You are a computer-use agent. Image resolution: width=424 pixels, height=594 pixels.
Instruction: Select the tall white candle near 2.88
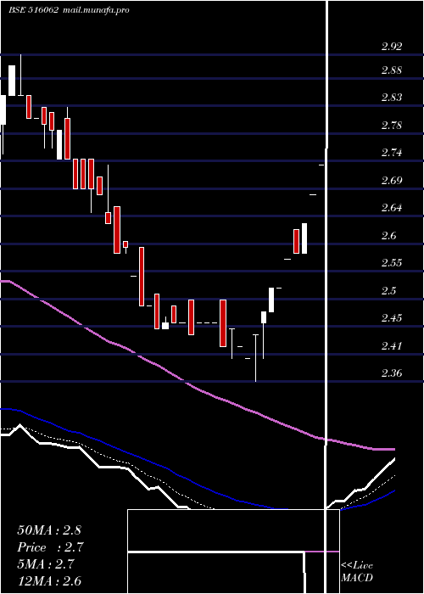tap(12, 81)
